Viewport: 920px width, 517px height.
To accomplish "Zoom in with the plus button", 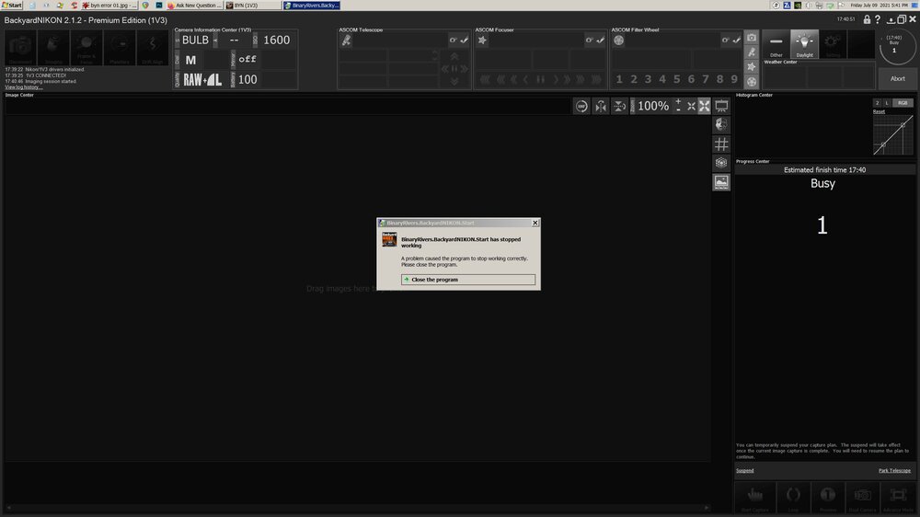I will click(x=678, y=102).
